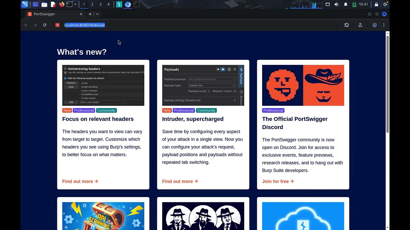Select the Burp Suite taskbar icon

click(x=119, y=4)
